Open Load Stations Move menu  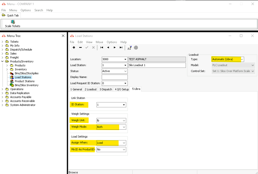(99, 42)
